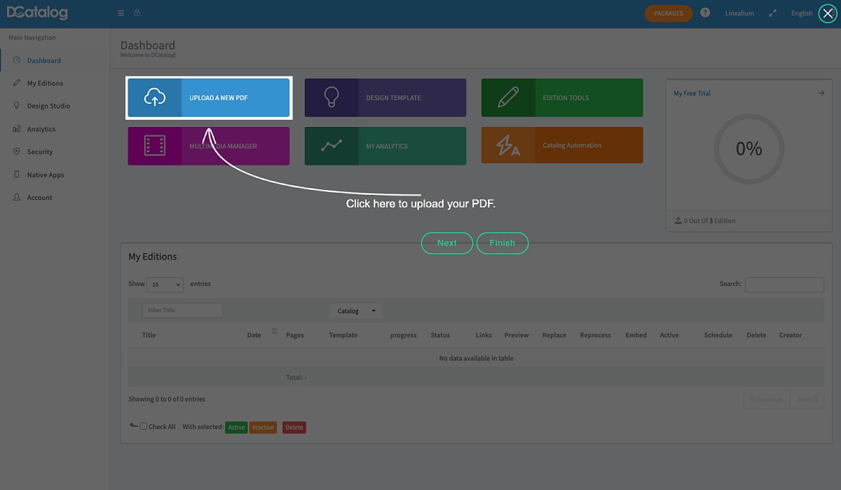This screenshot has width=841, height=490.
Task: Click the orange PACKAGES button
Action: point(668,13)
